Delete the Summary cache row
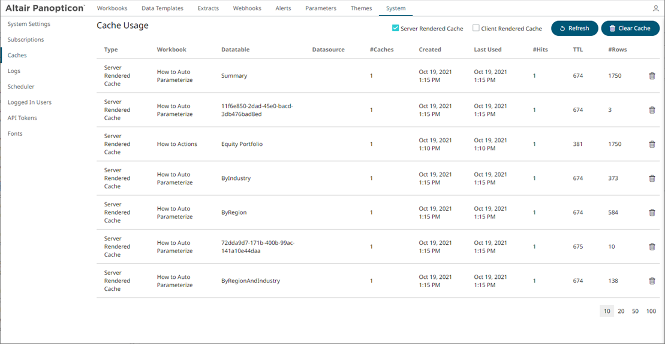This screenshot has height=344, width=665. point(652,76)
